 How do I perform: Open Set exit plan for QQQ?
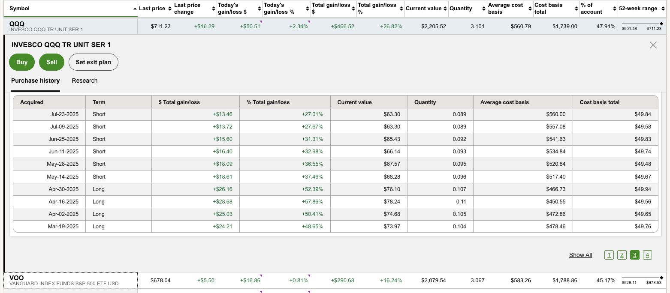click(94, 62)
